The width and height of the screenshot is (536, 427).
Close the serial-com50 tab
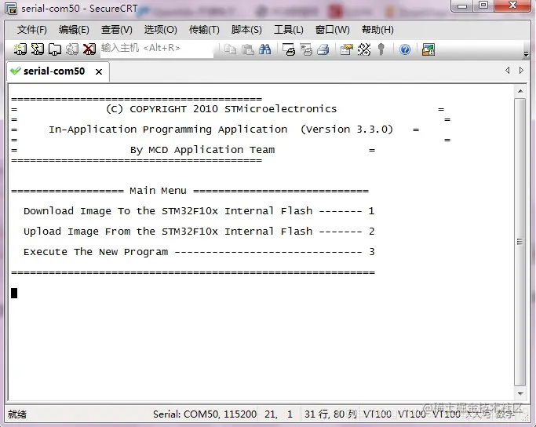(99, 71)
